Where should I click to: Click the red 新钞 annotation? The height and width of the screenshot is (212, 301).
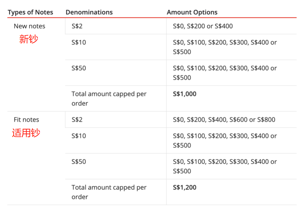click(x=29, y=39)
